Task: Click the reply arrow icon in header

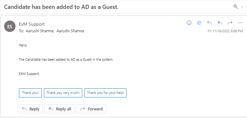Action: (x=209, y=23)
